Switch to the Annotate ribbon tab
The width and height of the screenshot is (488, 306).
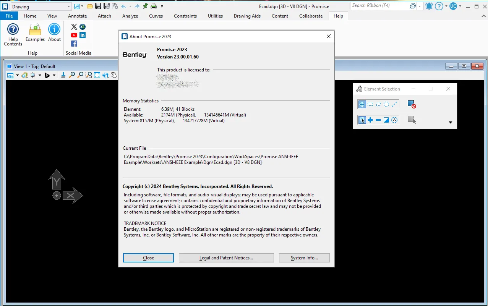(x=78, y=16)
